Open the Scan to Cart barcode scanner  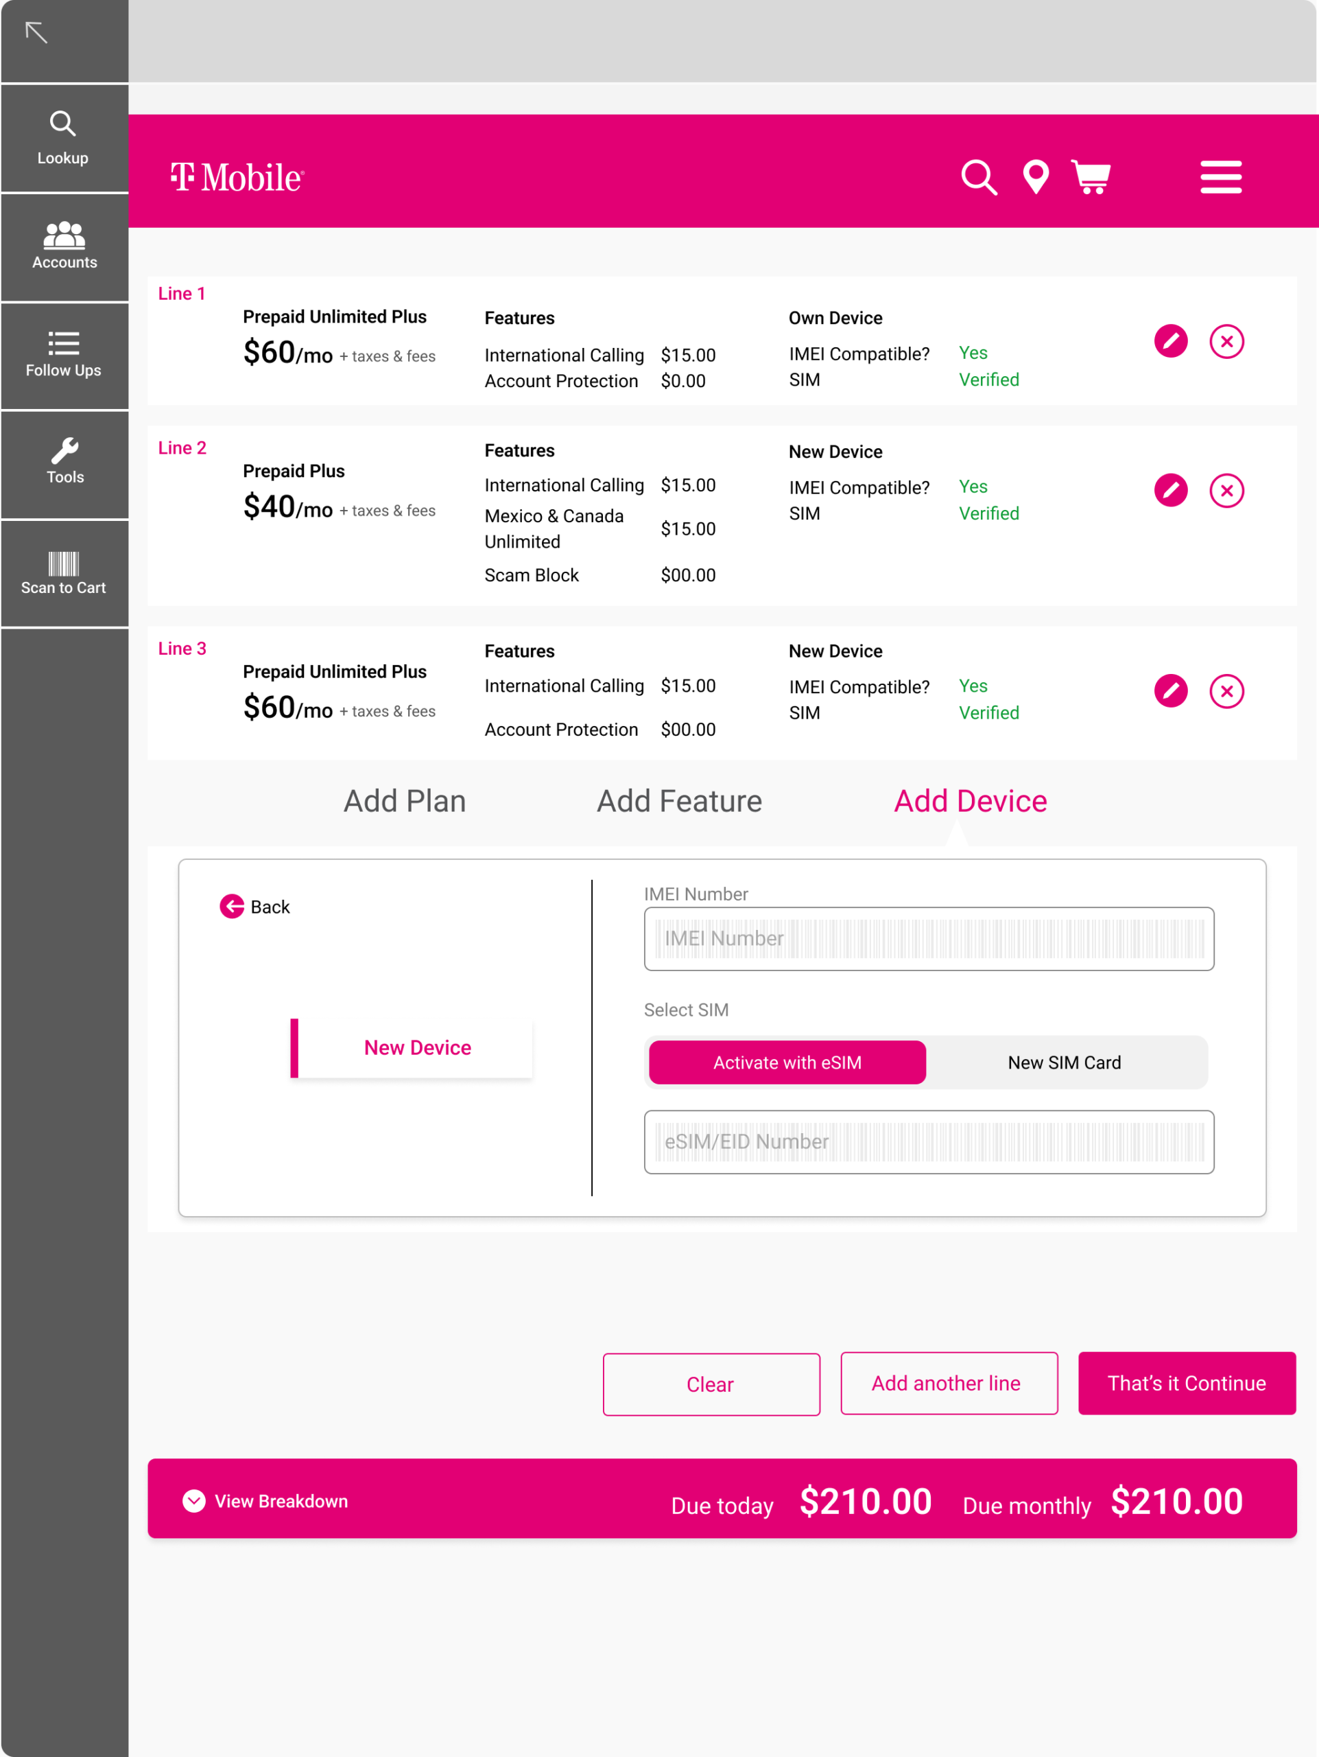pos(64,572)
